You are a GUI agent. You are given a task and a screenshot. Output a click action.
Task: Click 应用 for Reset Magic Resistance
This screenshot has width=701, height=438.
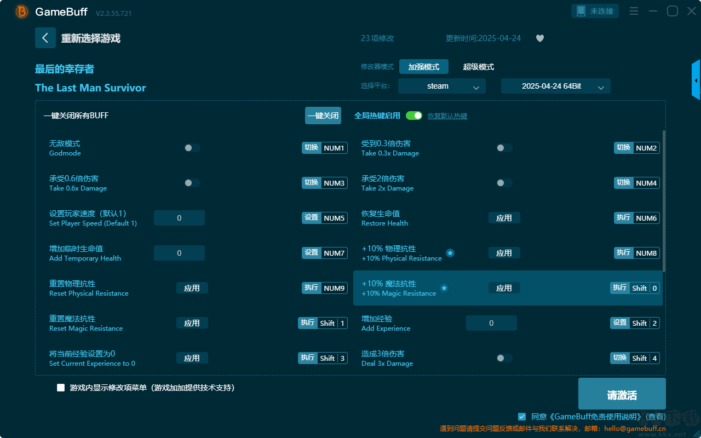pyautogui.click(x=192, y=323)
